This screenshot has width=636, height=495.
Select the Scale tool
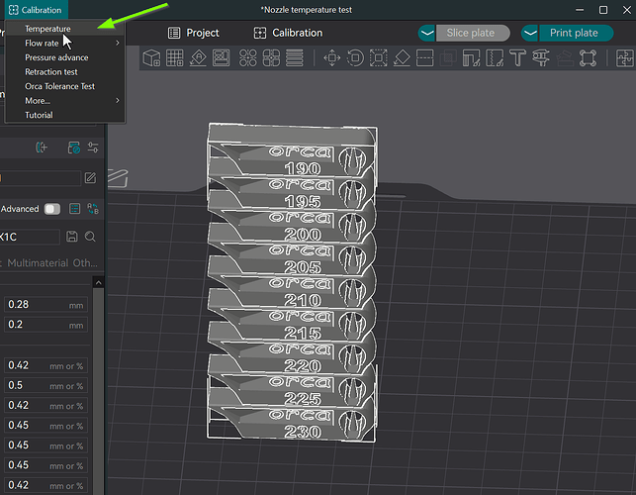pyautogui.click(x=379, y=58)
